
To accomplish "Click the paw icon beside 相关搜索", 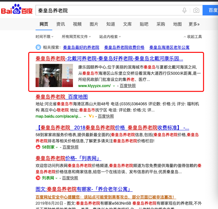I will click(38, 47).
